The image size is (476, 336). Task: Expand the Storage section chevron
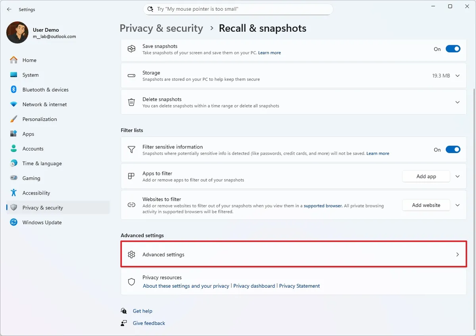[x=457, y=76]
